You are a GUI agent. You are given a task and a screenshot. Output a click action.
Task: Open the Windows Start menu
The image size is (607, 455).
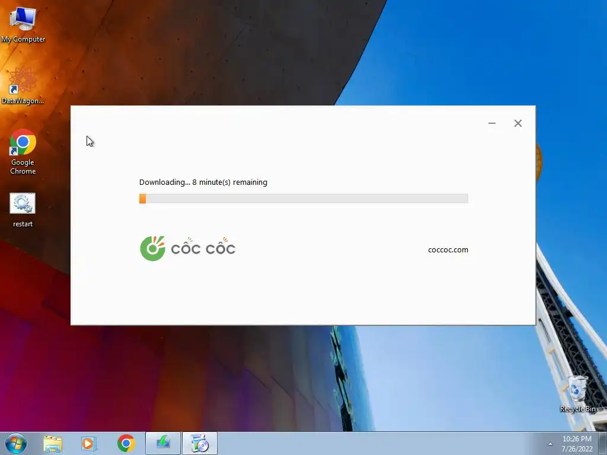[16, 443]
